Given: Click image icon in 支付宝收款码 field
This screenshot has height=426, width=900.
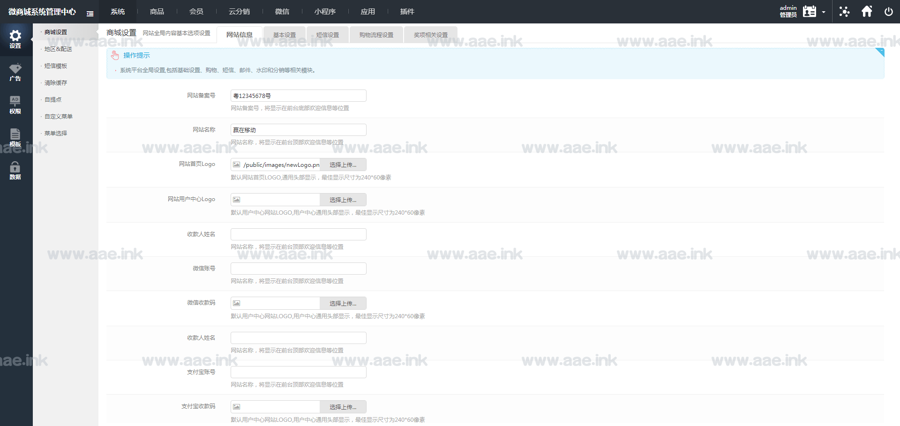Looking at the screenshot, I should coord(237,407).
